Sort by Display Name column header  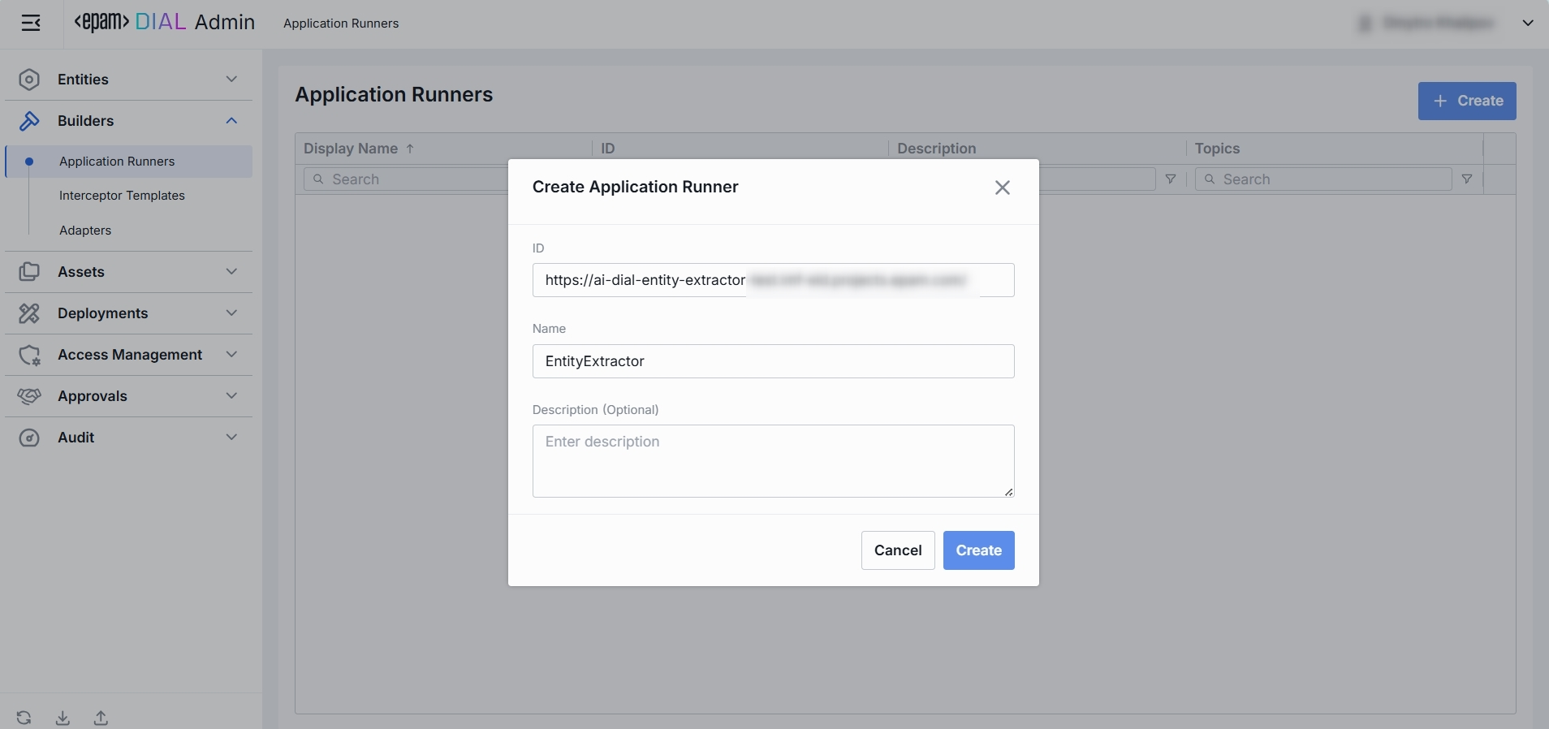point(351,149)
